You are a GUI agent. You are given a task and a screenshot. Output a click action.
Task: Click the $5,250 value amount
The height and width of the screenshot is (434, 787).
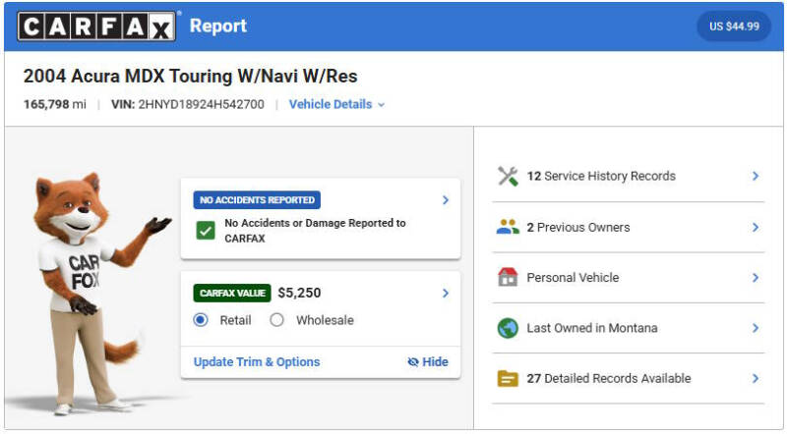pyautogui.click(x=299, y=293)
